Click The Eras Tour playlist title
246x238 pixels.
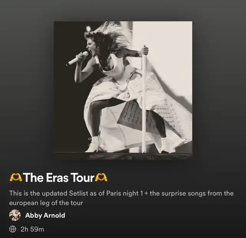coord(58,178)
